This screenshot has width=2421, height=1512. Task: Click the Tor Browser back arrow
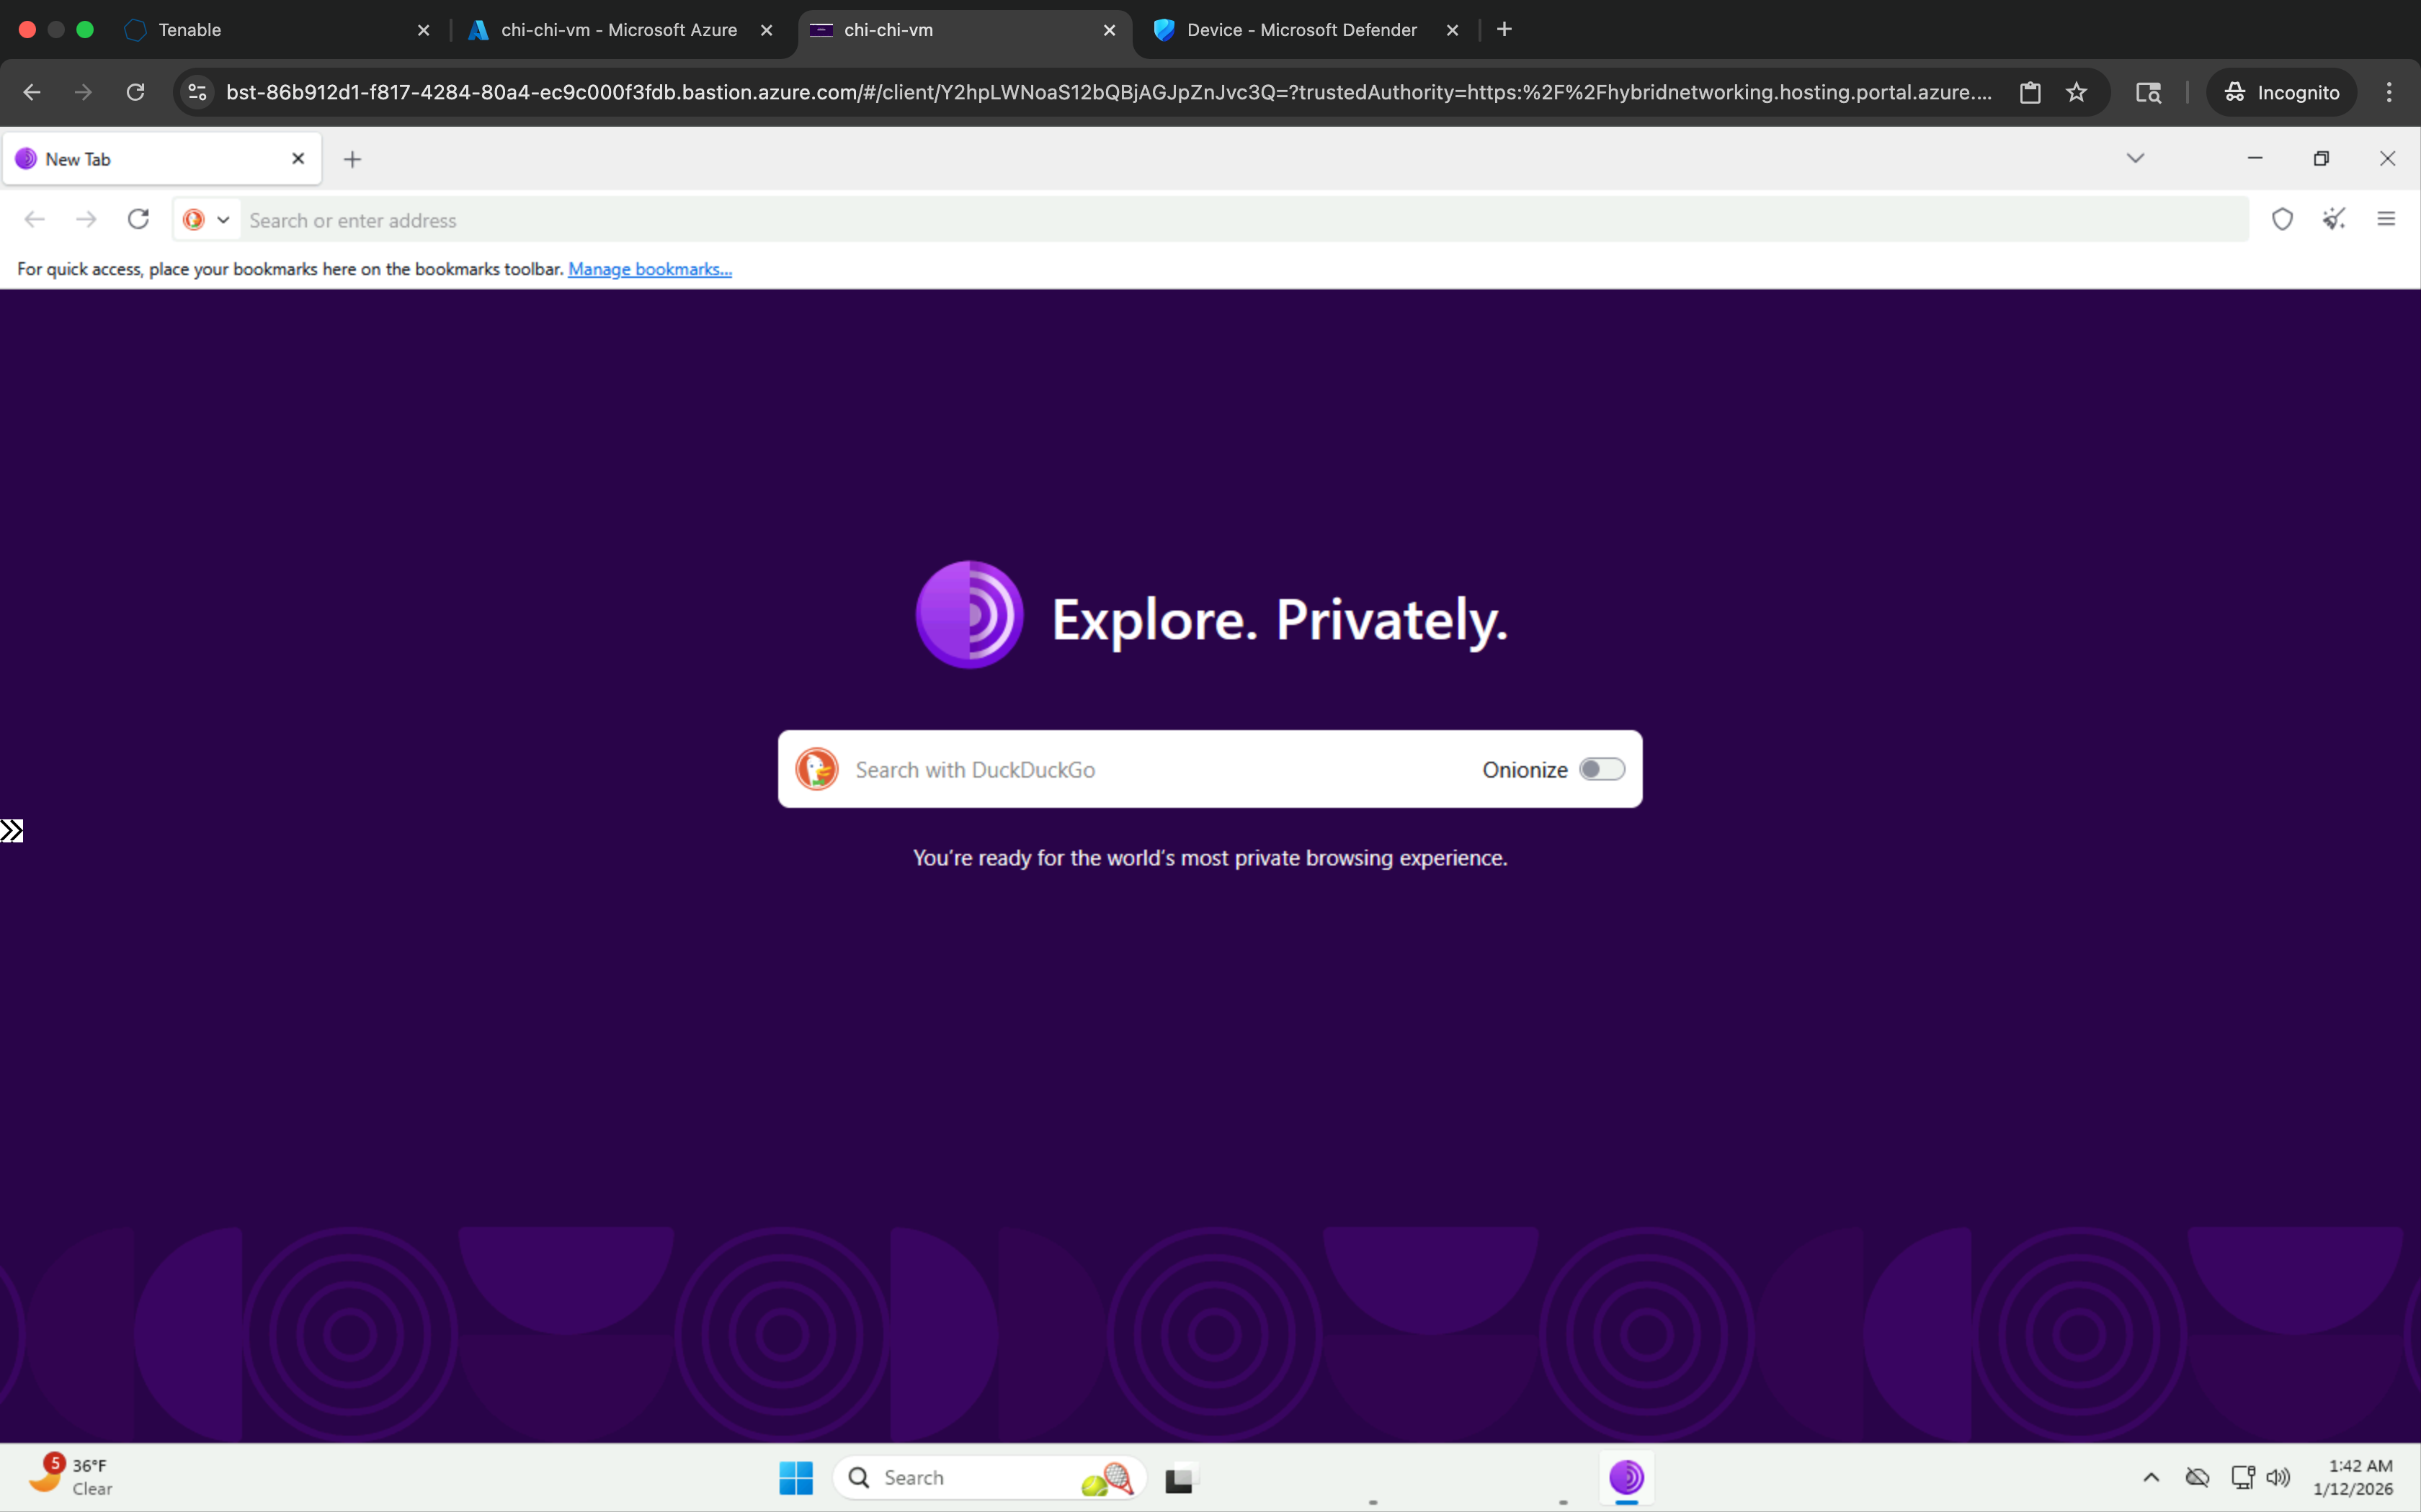pos(35,219)
